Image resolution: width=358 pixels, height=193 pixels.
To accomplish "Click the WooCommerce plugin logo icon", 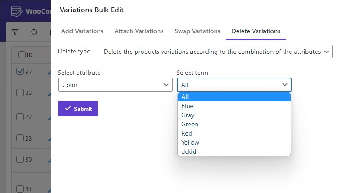I will click(17, 10).
